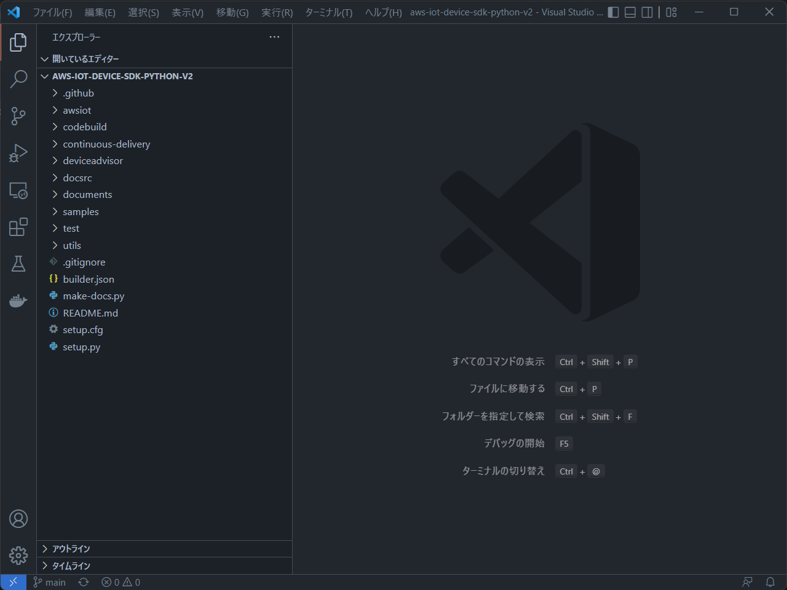Open the ファイル(F) menu
This screenshot has height=590, width=787.
pyautogui.click(x=52, y=12)
